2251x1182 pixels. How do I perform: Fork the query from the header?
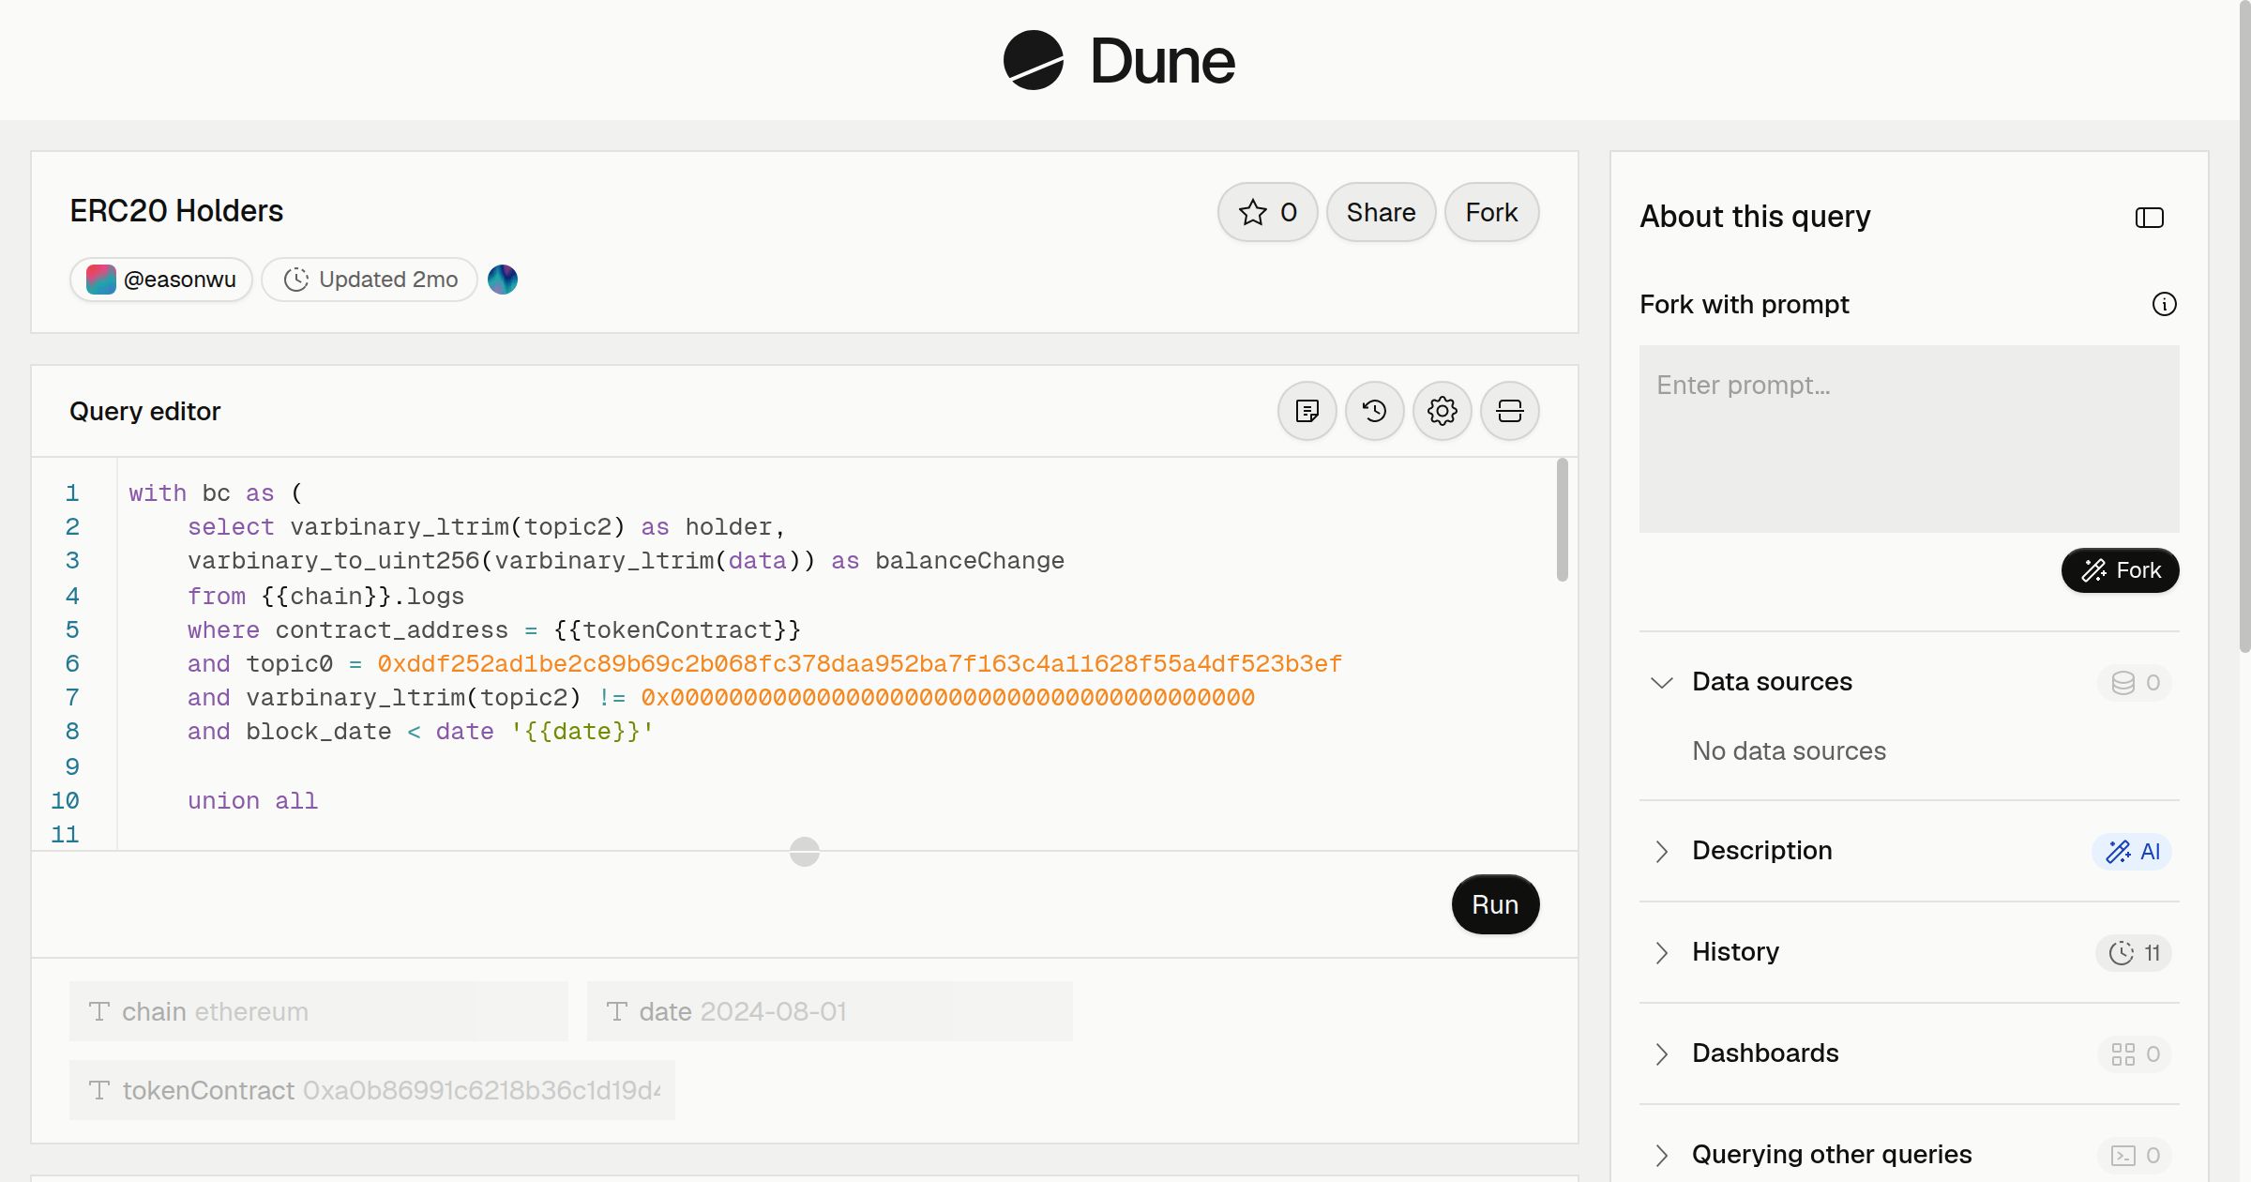(1491, 212)
